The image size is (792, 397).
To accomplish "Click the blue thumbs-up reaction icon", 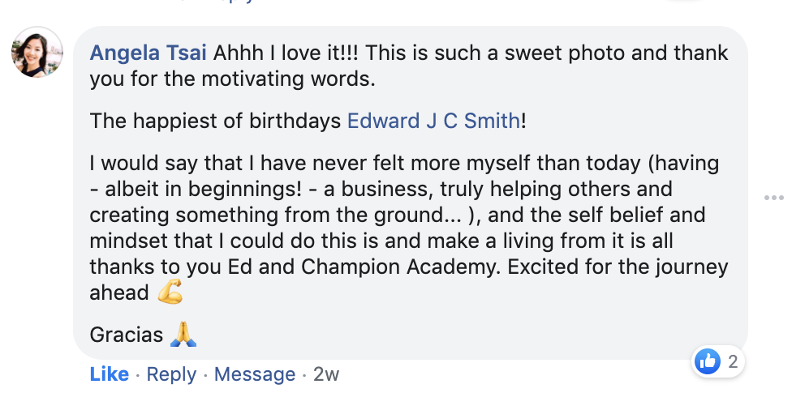I will (708, 361).
